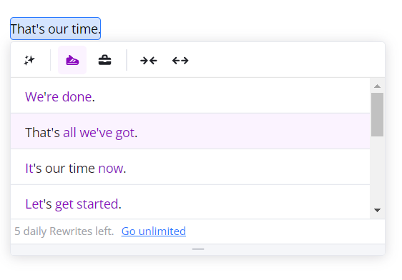Select the Casual tone sneaker icon
402x280 pixels.
click(x=72, y=60)
